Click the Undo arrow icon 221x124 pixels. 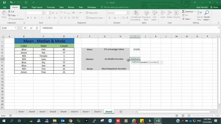(x=11, y=2)
